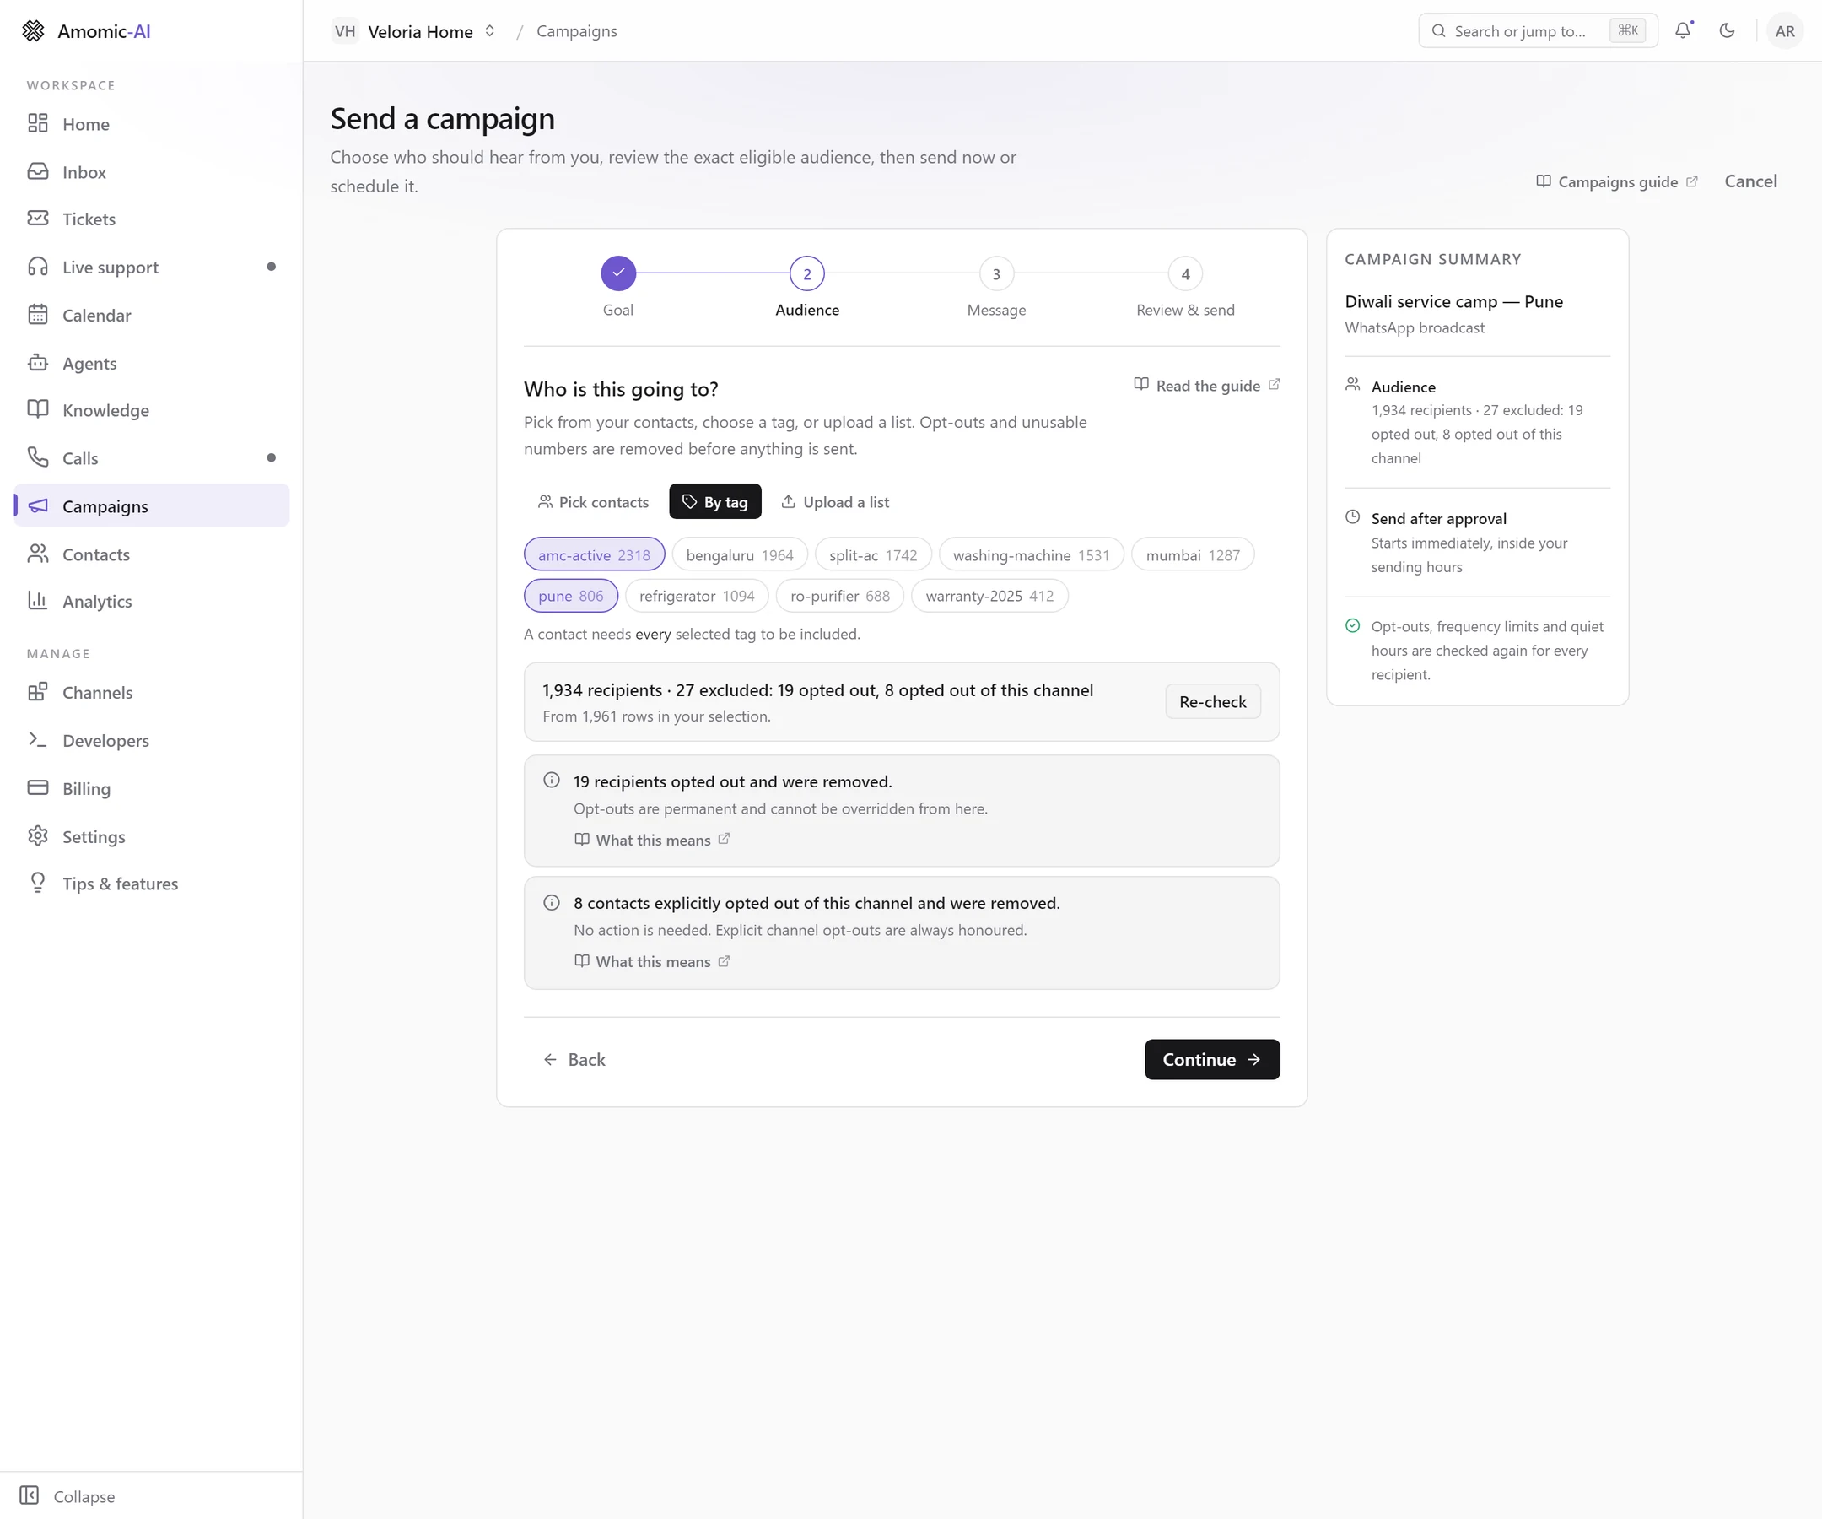Open the Channels settings
Image resolution: width=1822 pixels, height=1519 pixels.
pyautogui.click(x=152, y=692)
